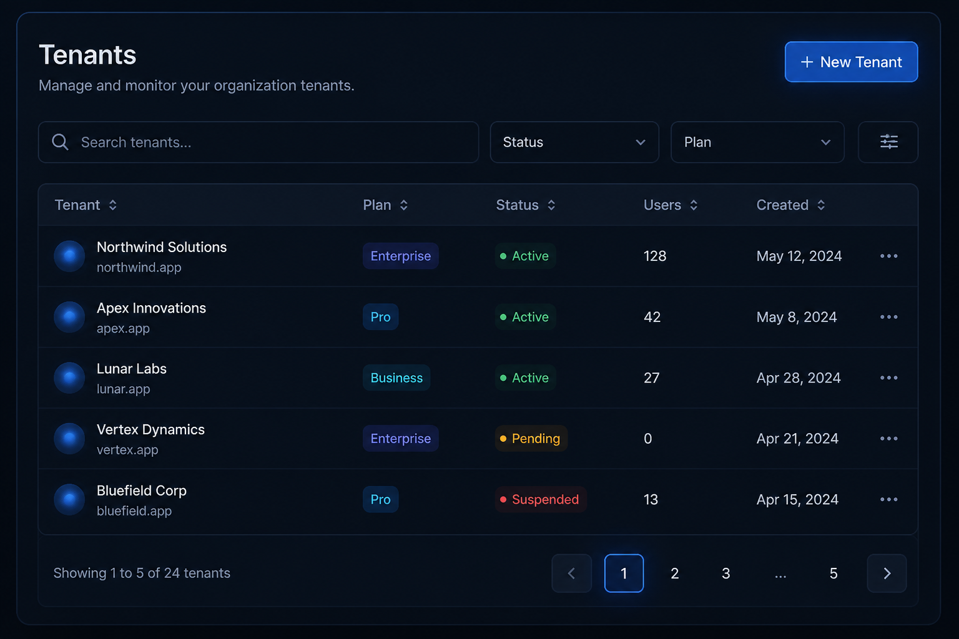This screenshot has height=639, width=959.
Task: Click the Pending status badge
Action: pyautogui.click(x=531, y=439)
